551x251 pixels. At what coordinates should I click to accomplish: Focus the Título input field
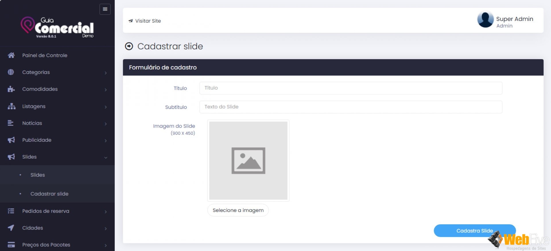(x=350, y=88)
